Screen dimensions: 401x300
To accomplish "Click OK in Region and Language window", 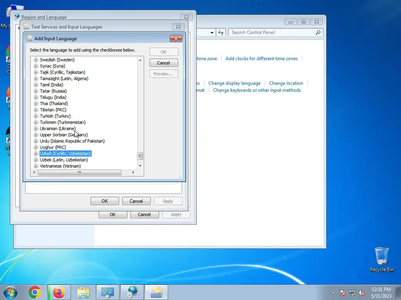I will pos(113,214).
